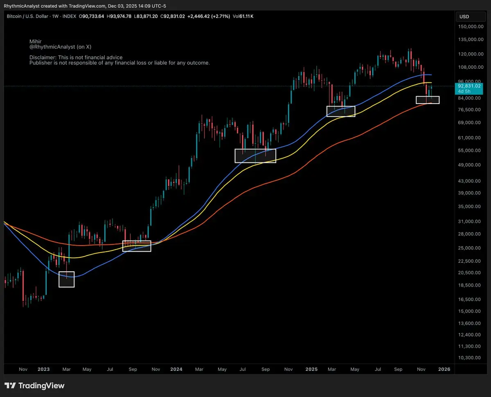Viewport: 491px width, 397px height.
Task: Click the 43,000.00 price scale label
Action: coord(470,181)
